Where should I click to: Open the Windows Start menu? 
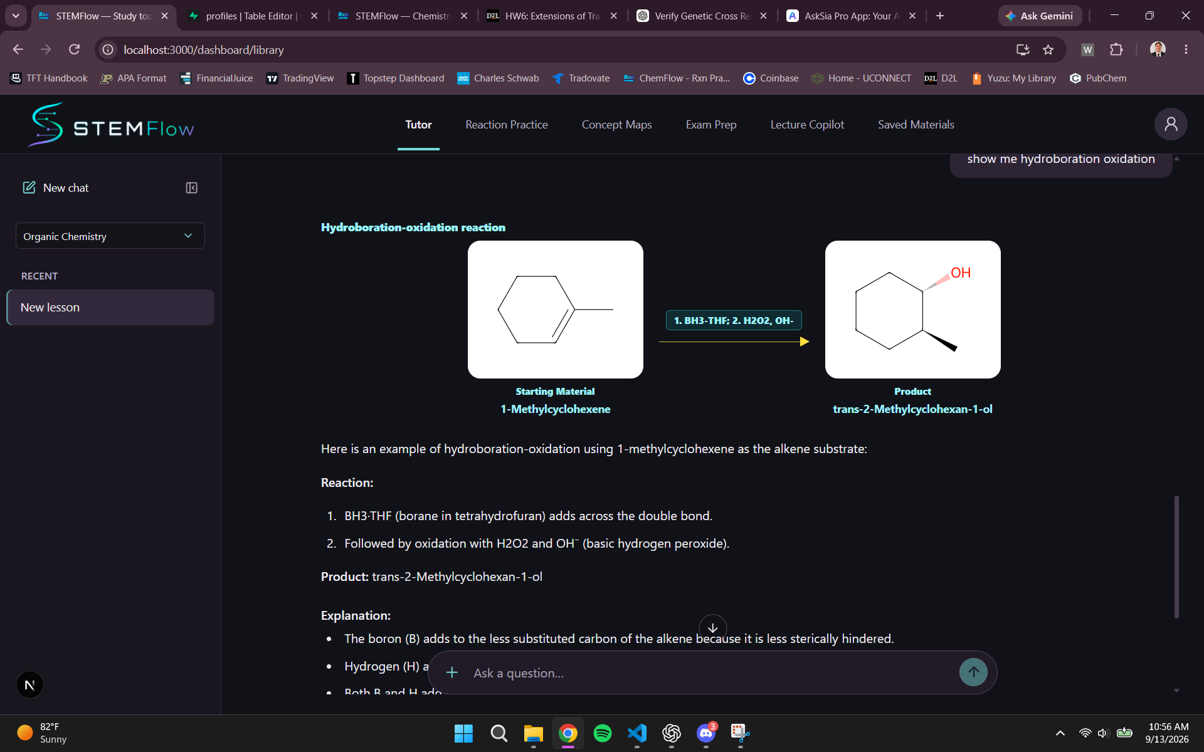pyautogui.click(x=463, y=733)
